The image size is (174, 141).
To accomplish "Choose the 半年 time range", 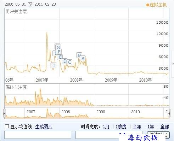I will (137, 127).
